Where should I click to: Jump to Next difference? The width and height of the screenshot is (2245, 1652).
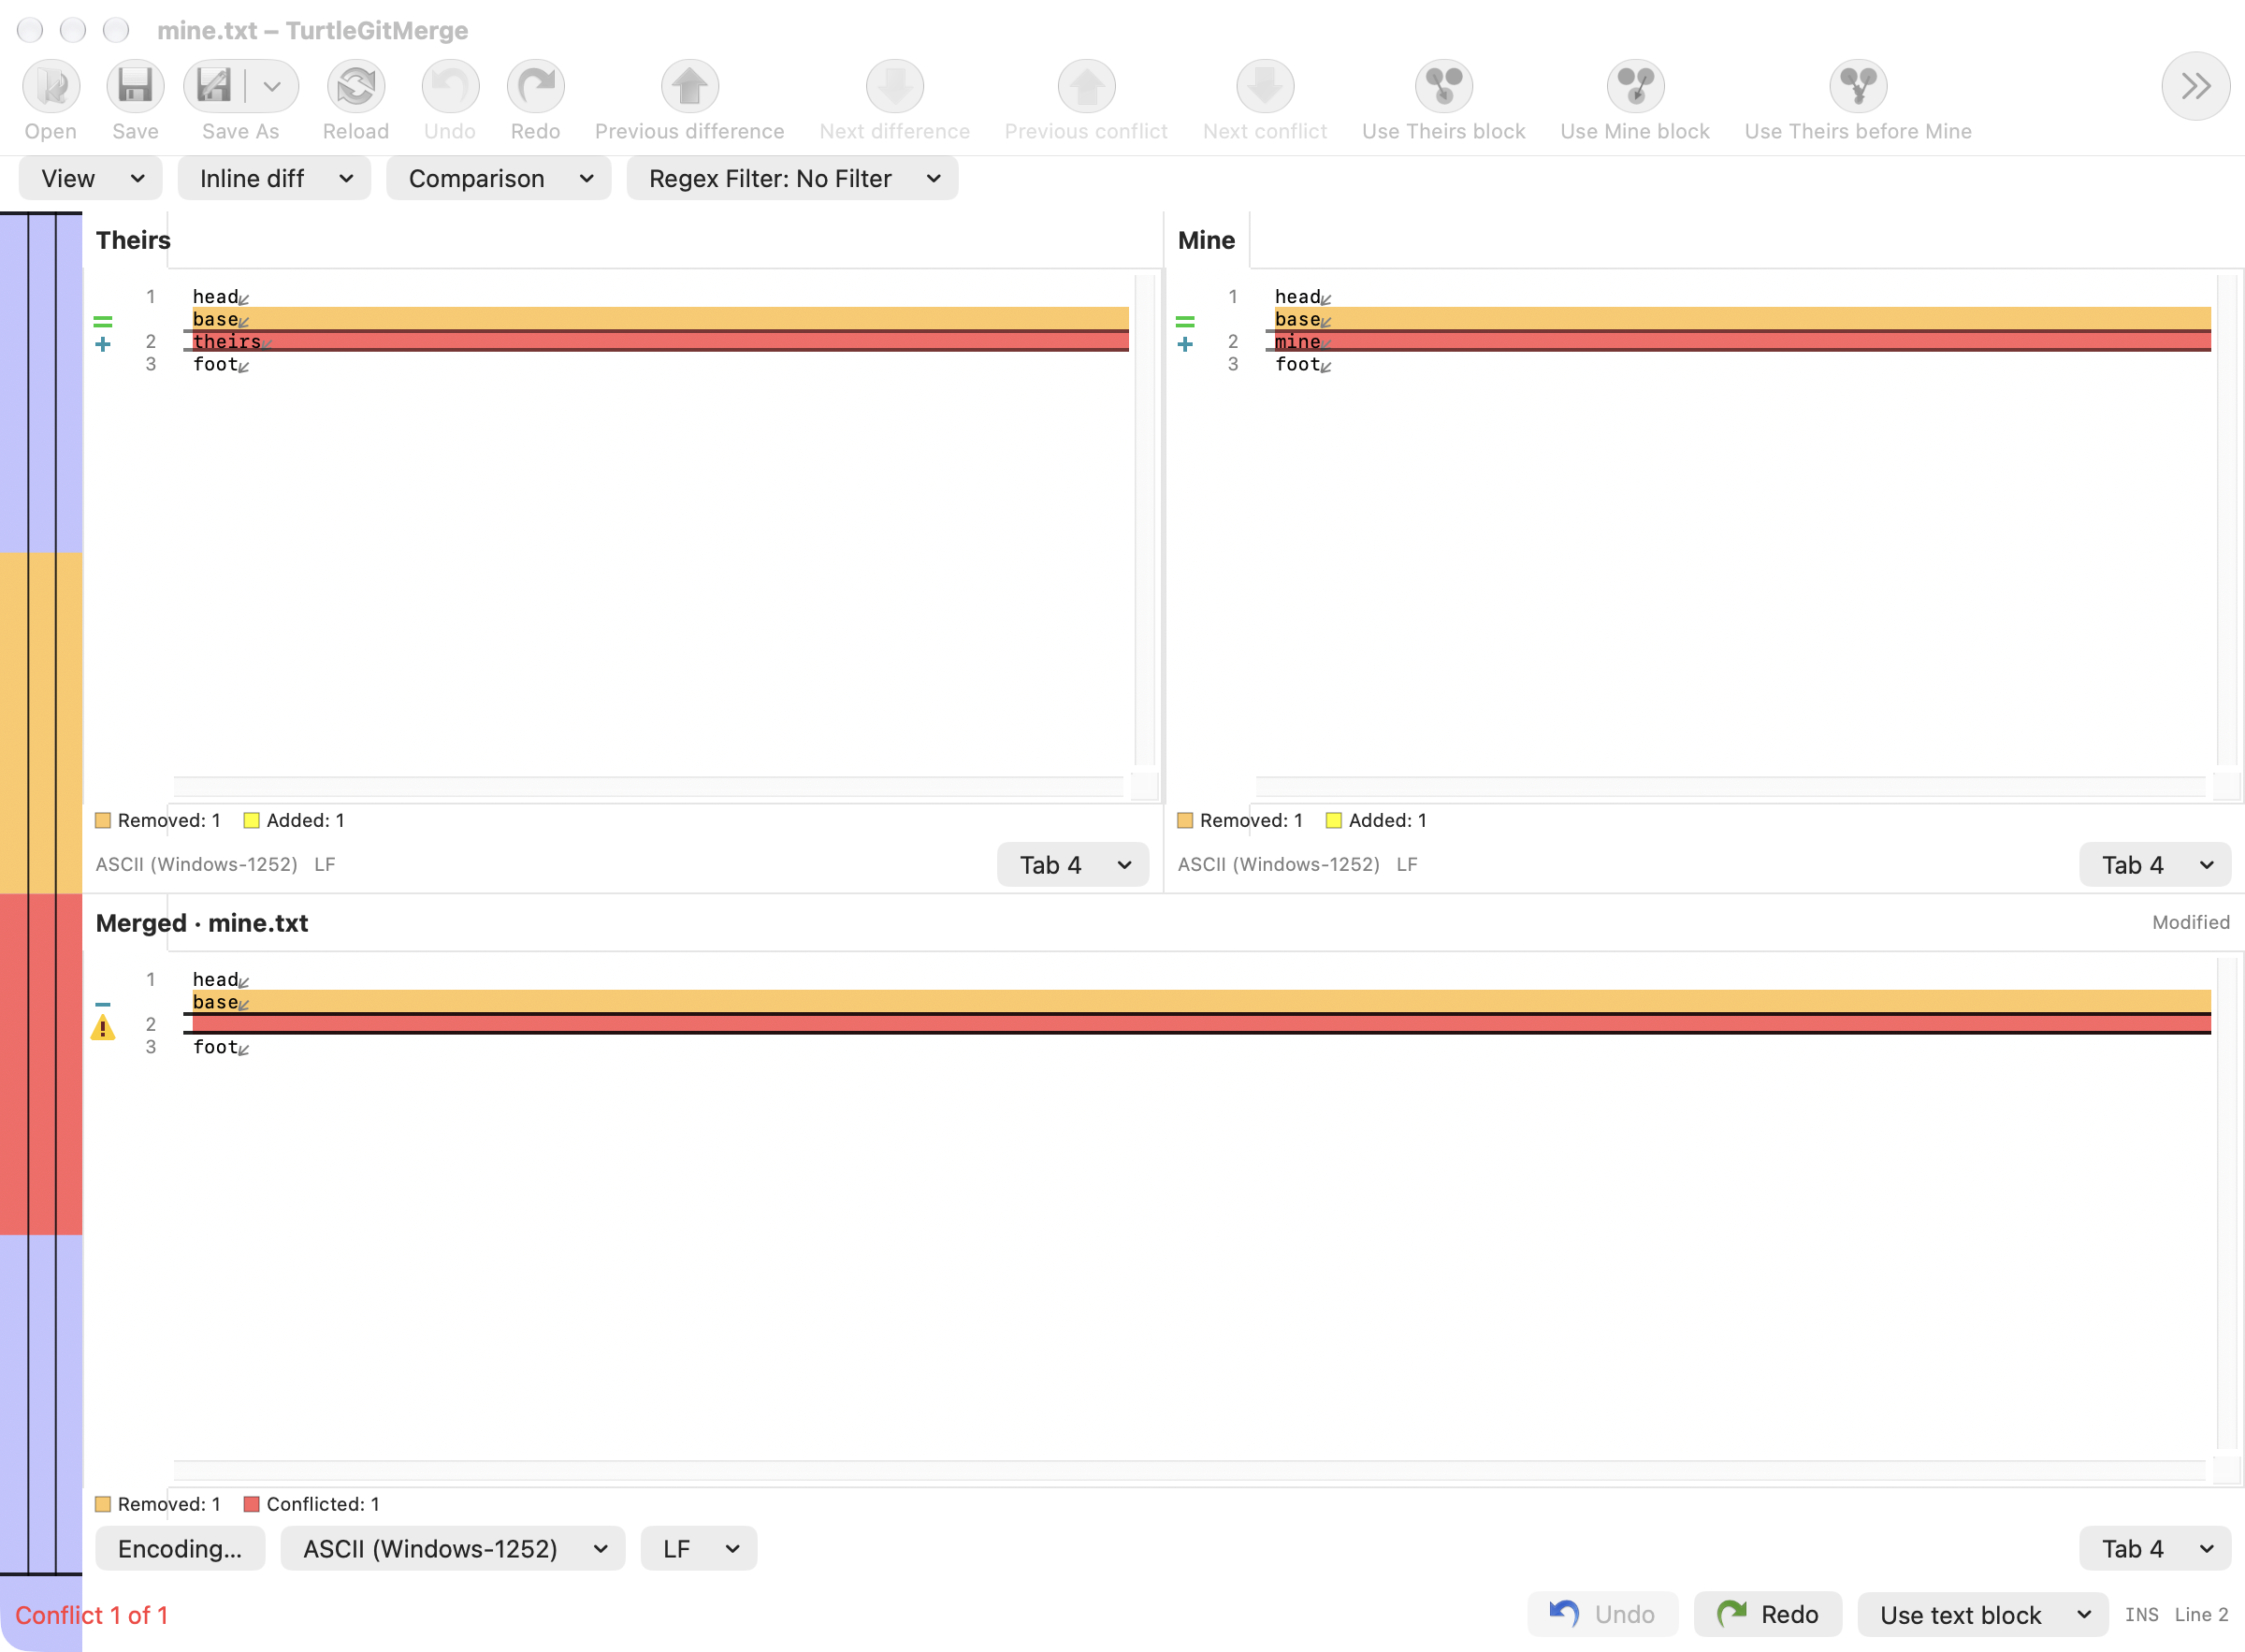click(x=894, y=87)
